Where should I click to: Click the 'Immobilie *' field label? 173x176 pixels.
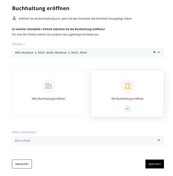coord(18,44)
